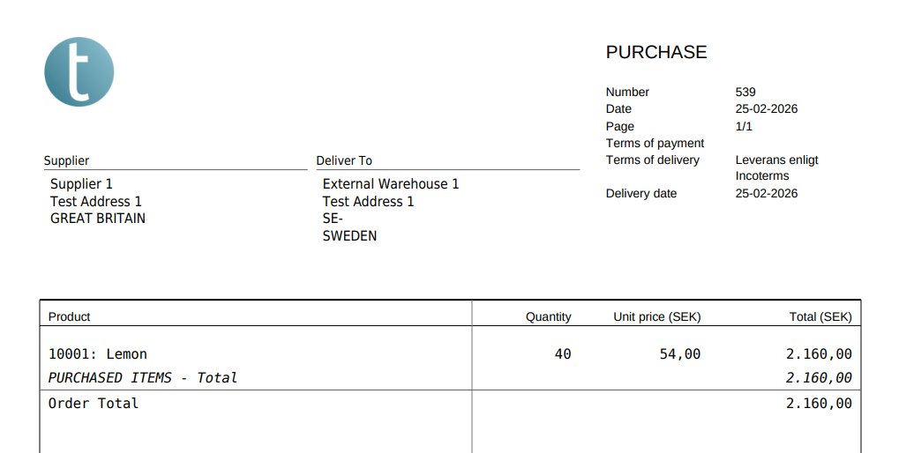Click the 'Terms of delivery' label
This screenshot has height=453, width=899.
652,160
